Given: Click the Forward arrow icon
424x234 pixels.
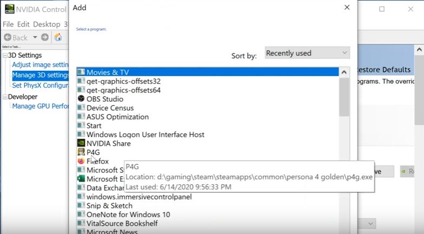Looking at the screenshot, I should click(45, 37).
